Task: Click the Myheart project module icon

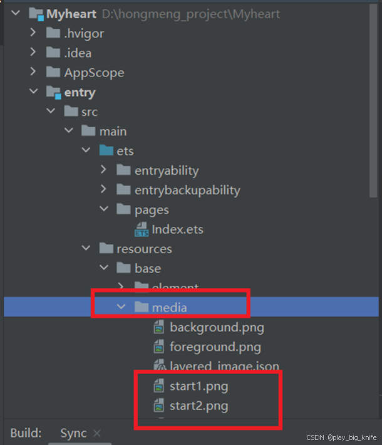Action: tap(36, 14)
